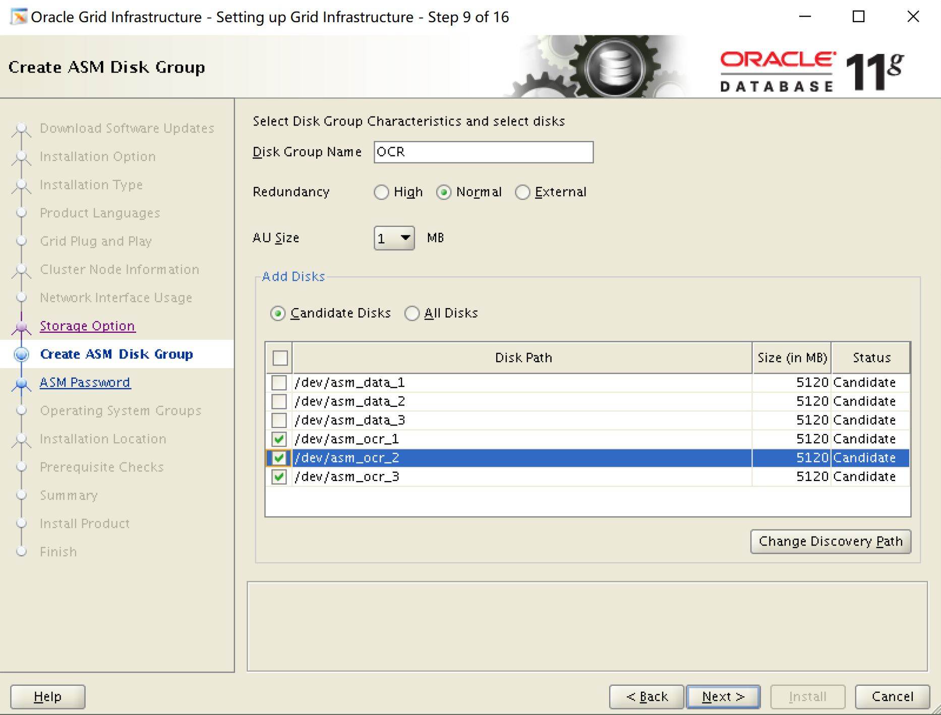Click the Create ASM Disk Group step bullet

(21, 354)
